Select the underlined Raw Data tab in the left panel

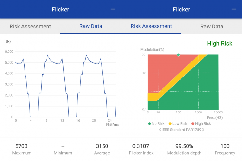tap(91, 26)
